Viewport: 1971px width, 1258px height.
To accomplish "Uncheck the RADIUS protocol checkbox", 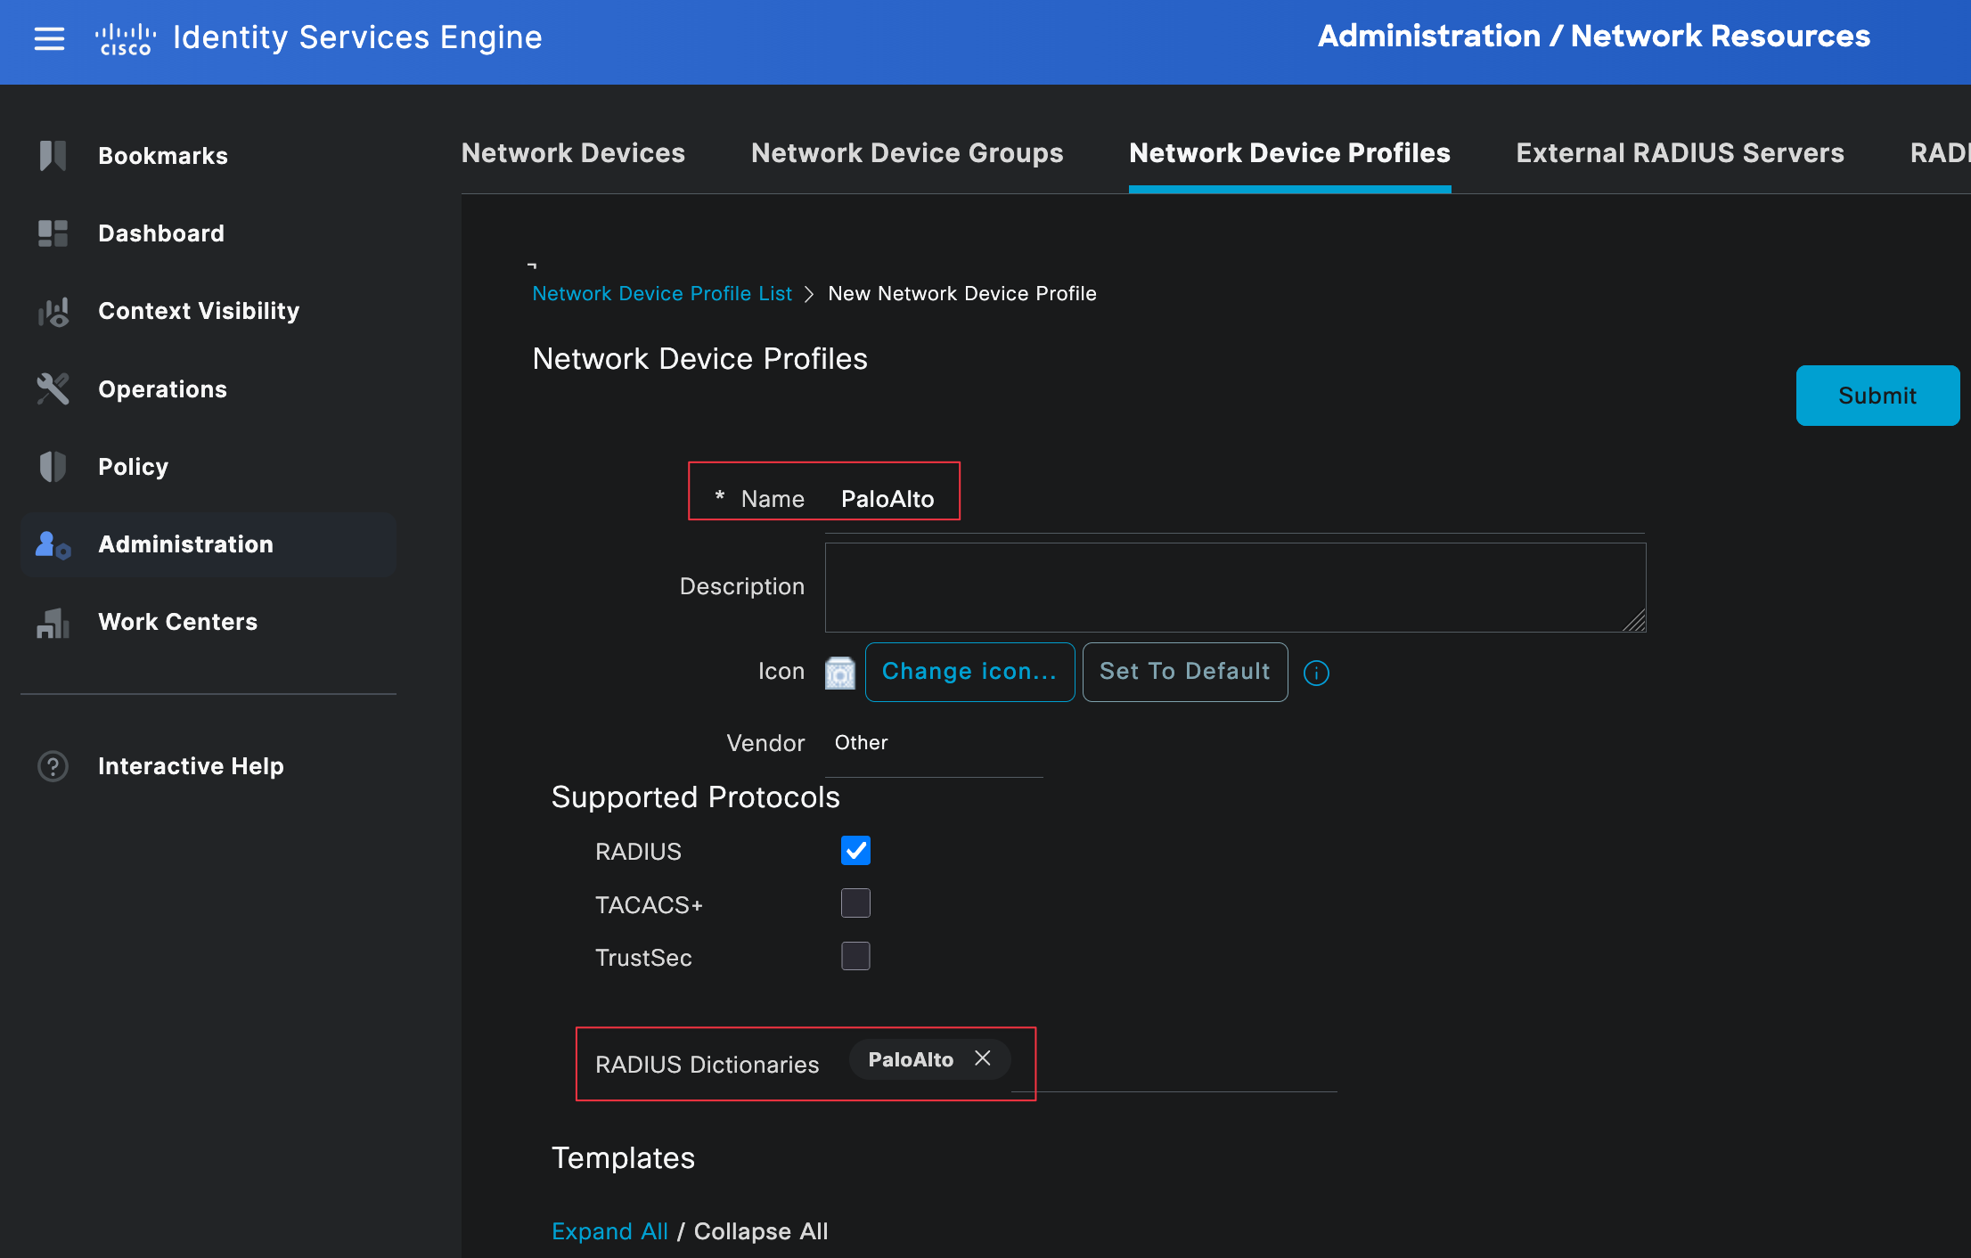I will (x=855, y=851).
